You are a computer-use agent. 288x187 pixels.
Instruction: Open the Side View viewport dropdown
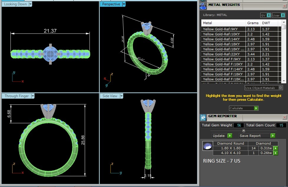pyautogui.click(x=121, y=96)
